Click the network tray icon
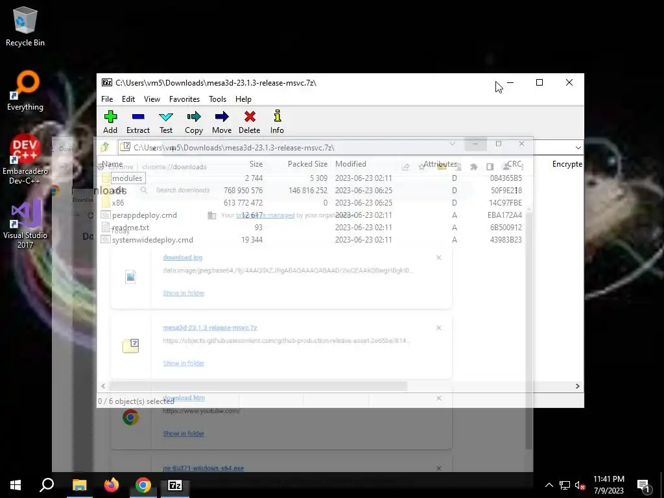Image resolution: width=664 pixels, height=498 pixels. click(x=565, y=485)
